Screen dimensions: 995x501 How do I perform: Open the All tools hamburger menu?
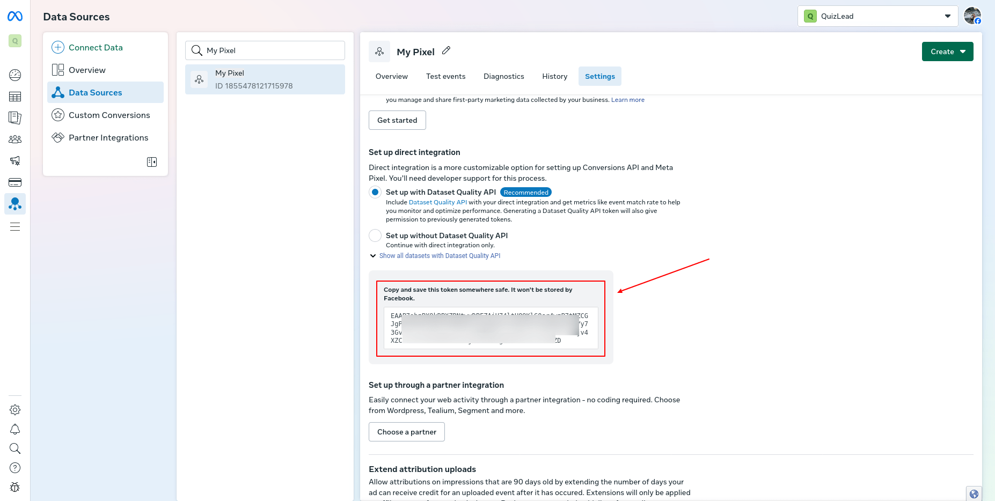point(15,226)
